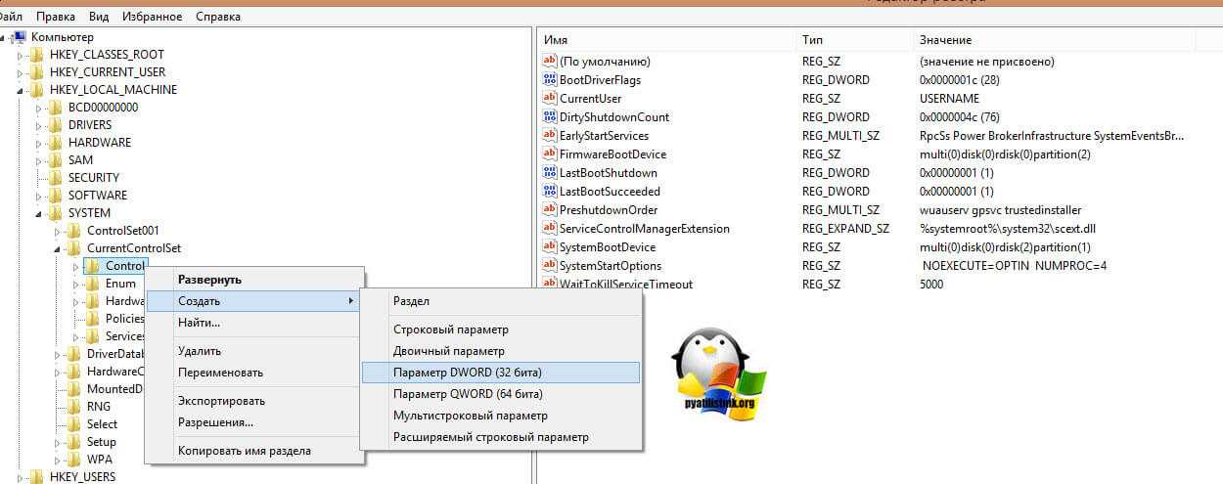
Task: Click the SOFTWARE folder icon
Action: click(56, 196)
